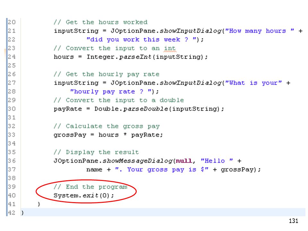Click the comment "// Calculate the gross pay"
This screenshot has width=308, height=231.
[107, 126]
